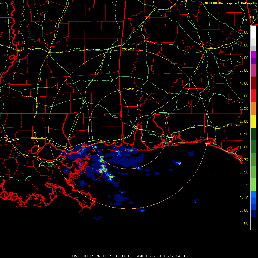Screen dimensions: 258x258
Task: Click the orange color swatch in legend
Action: click(x=253, y=108)
